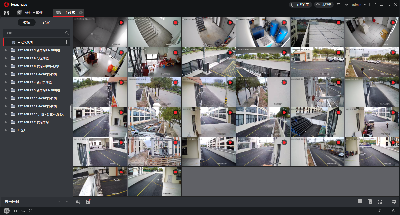Toggle recording on the black pipes camera
The height and width of the screenshot is (215, 400).
pos(339,112)
